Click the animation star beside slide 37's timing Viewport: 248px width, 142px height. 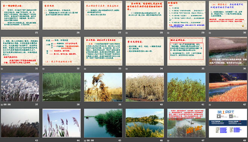pyautogui.click(x=2, y=105)
